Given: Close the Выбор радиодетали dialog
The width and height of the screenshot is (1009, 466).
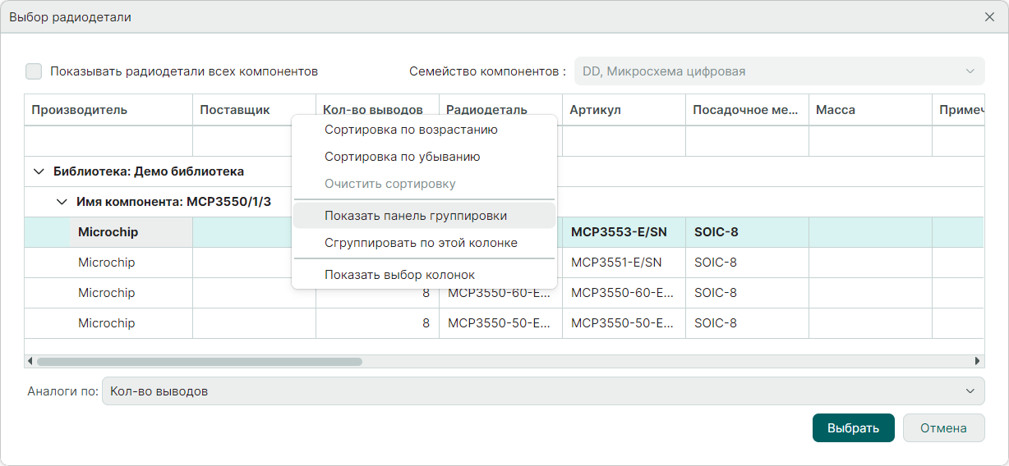Looking at the screenshot, I should point(989,17).
